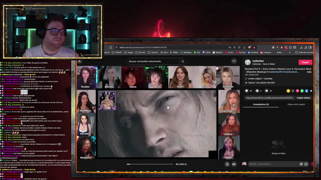
Task: Switch to Vídeos del creador tab
Action: (296, 104)
